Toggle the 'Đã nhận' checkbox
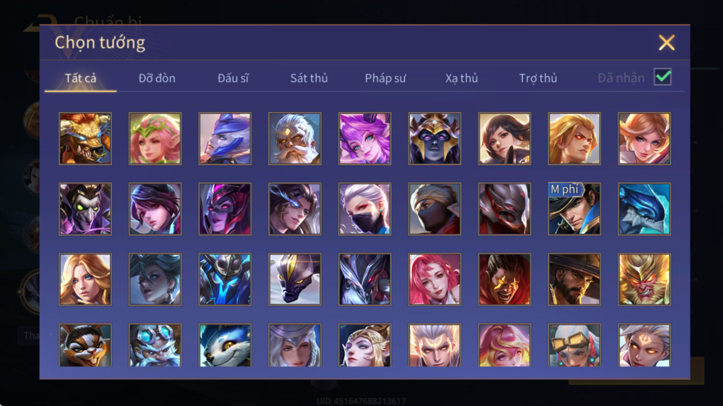Image resolution: width=723 pixels, height=406 pixels. click(x=662, y=77)
